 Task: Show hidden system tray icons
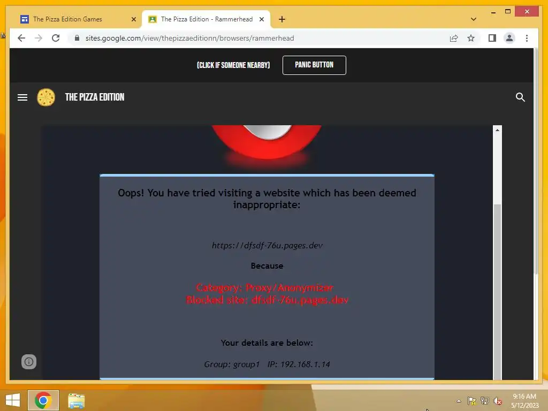[x=459, y=401]
